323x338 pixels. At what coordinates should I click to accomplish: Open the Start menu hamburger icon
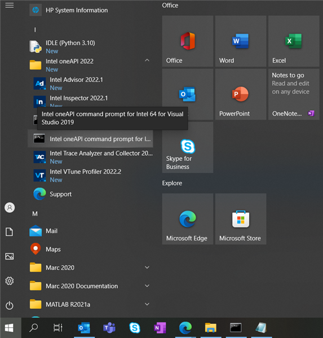(x=10, y=5)
